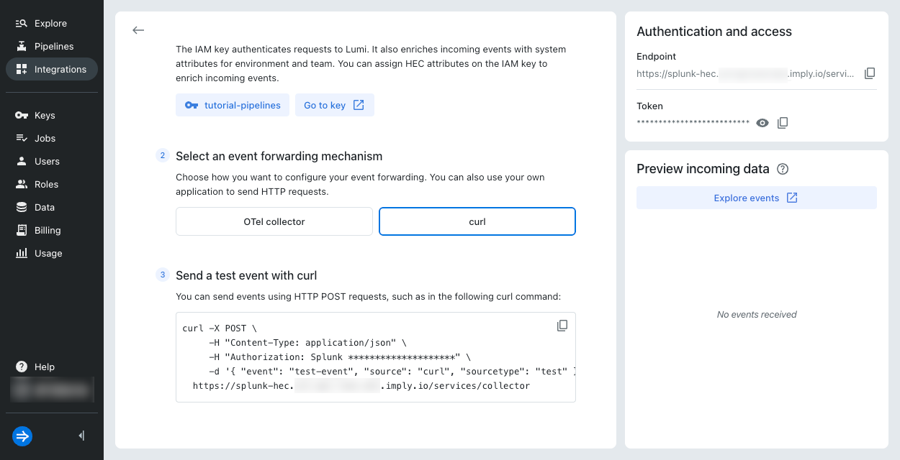Viewport: 900px width, 460px height.
Task: Click the tutorial-pipelines key chip
Action: pos(233,105)
